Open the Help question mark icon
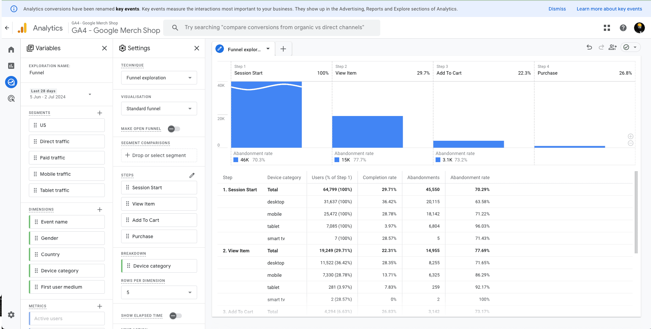This screenshot has height=329, width=651. tap(623, 28)
